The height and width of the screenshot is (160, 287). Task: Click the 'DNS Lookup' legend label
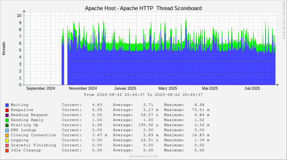(23, 130)
